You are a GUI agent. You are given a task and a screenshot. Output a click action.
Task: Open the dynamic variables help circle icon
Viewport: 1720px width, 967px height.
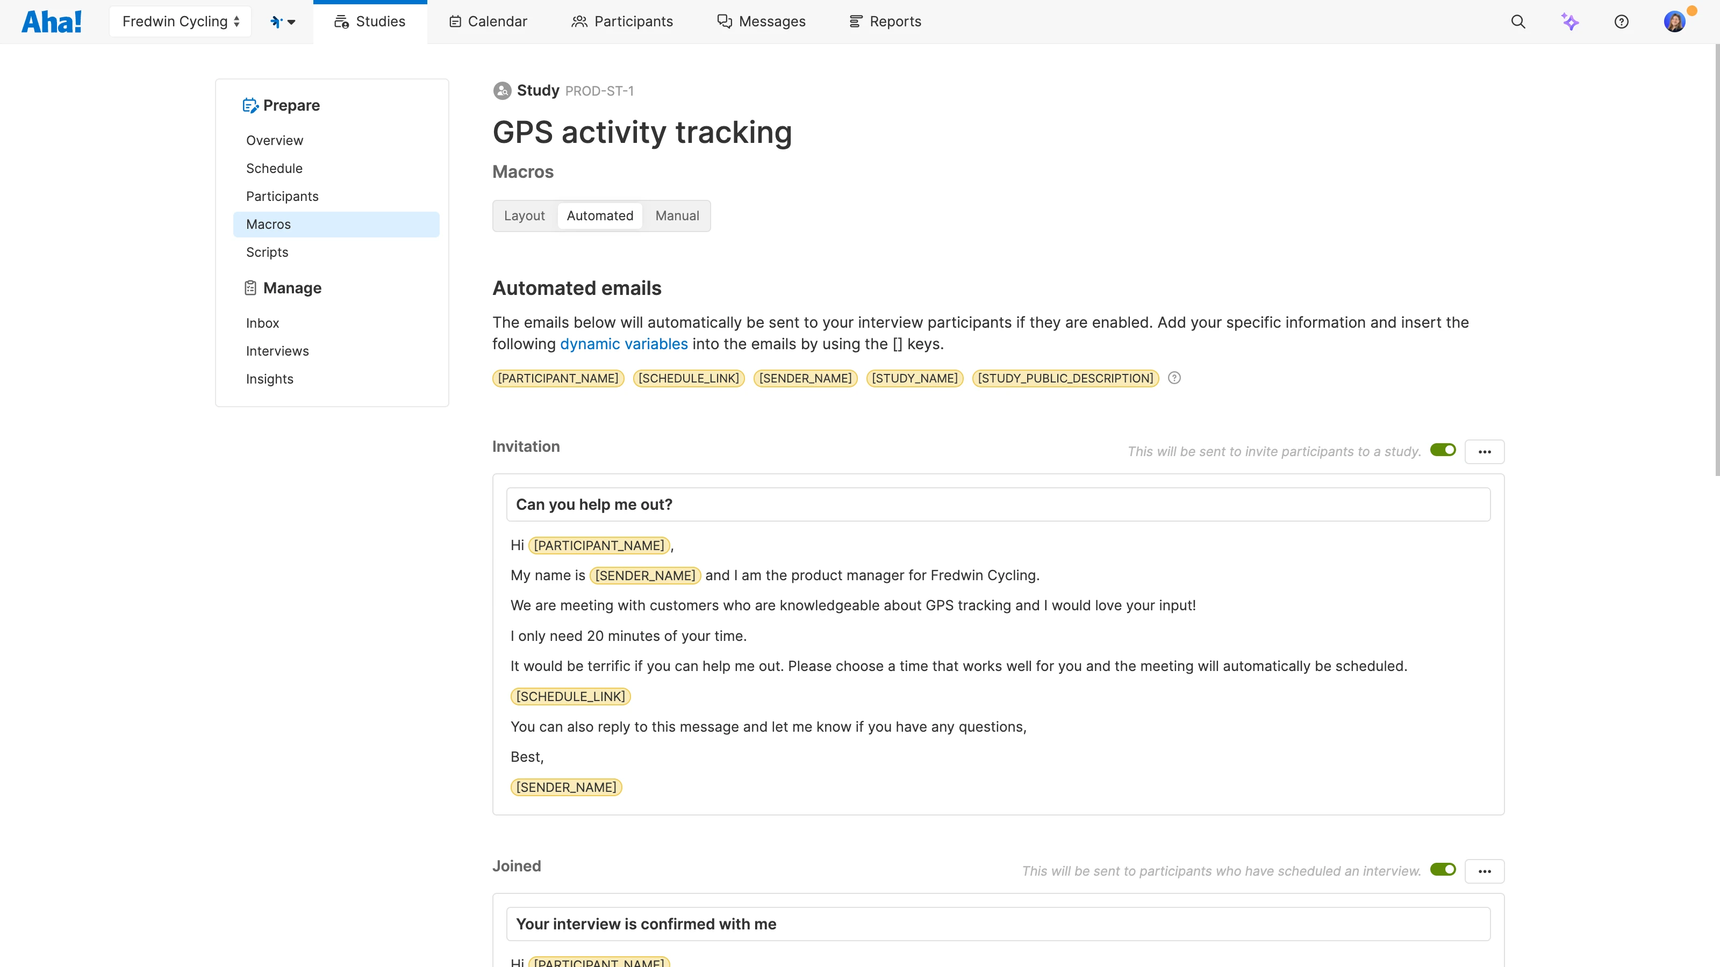coord(1174,378)
